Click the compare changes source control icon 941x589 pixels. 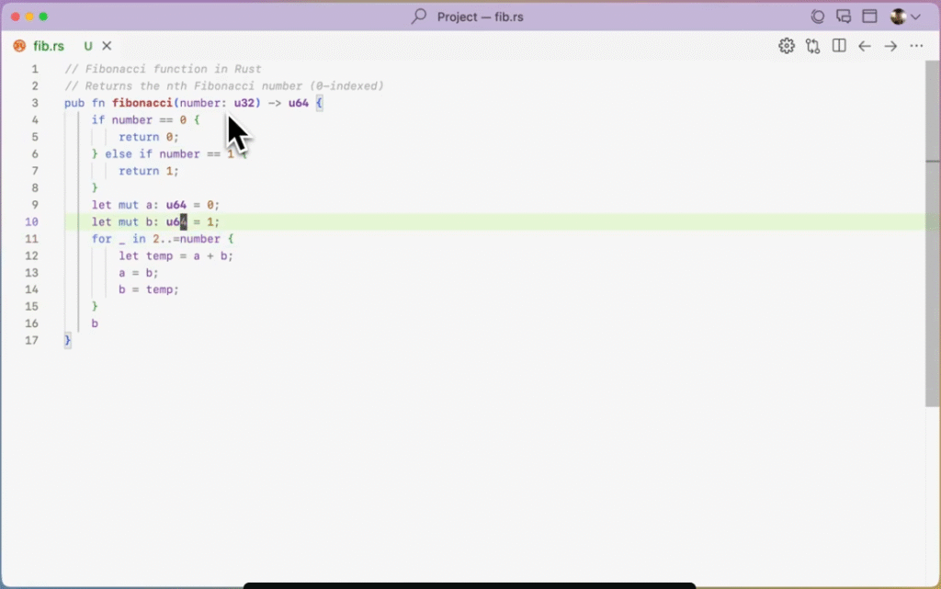812,46
